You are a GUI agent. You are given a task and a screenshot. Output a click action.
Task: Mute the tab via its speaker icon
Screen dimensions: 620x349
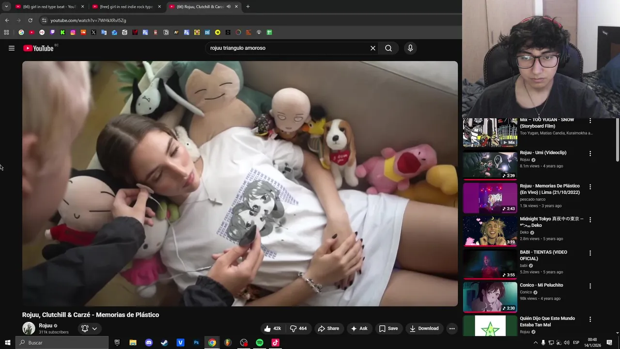pos(229,7)
